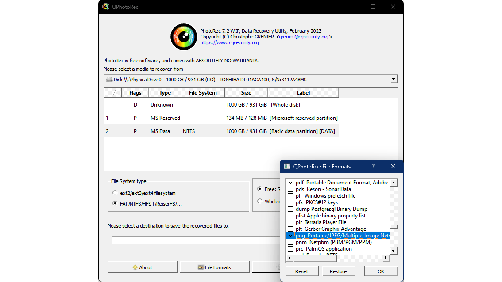Sort partitions by Size column header
Viewport: 502px width, 282px height.
tap(246, 92)
